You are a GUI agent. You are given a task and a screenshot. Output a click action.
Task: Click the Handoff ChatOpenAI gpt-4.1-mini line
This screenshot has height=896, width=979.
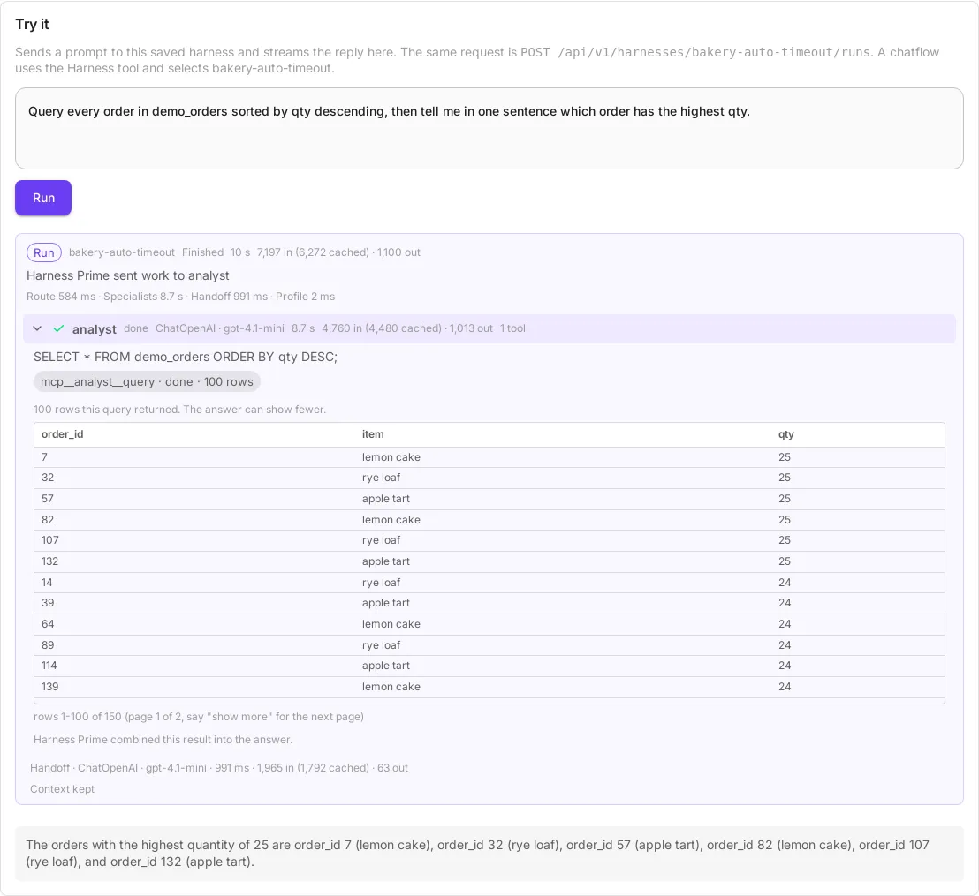[x=219, y=768]
